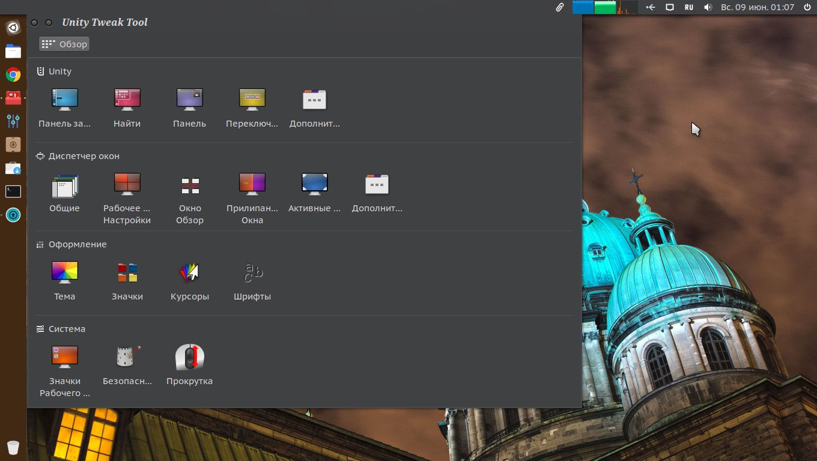
Task: Open the RU keyboard layout indicator
Action: [x=688, y=7]
